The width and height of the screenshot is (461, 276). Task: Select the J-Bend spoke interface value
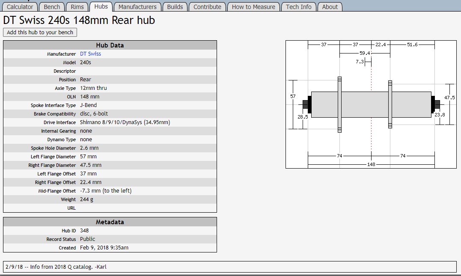pyautogui.click(x=89, y=105)
